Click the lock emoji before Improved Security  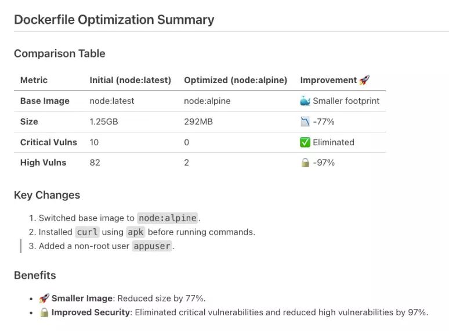click(44, 312)
